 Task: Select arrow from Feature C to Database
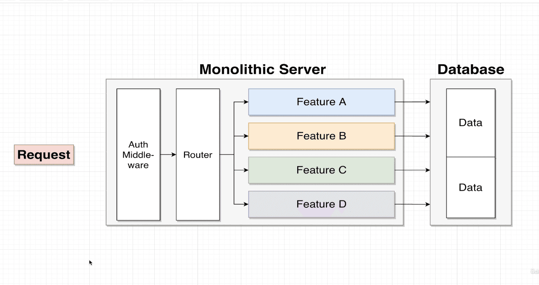(x=412, y=170)
